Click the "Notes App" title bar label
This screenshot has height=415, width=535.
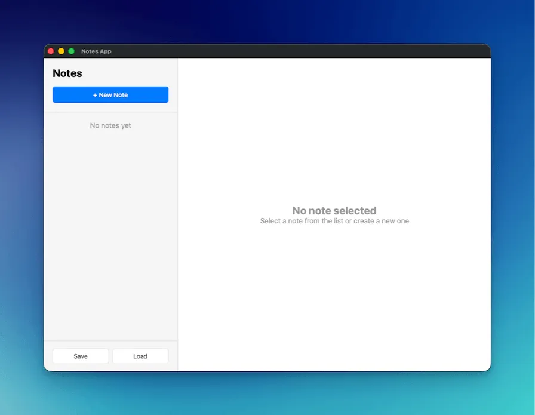pyautogui.click(x=96, y=51)
